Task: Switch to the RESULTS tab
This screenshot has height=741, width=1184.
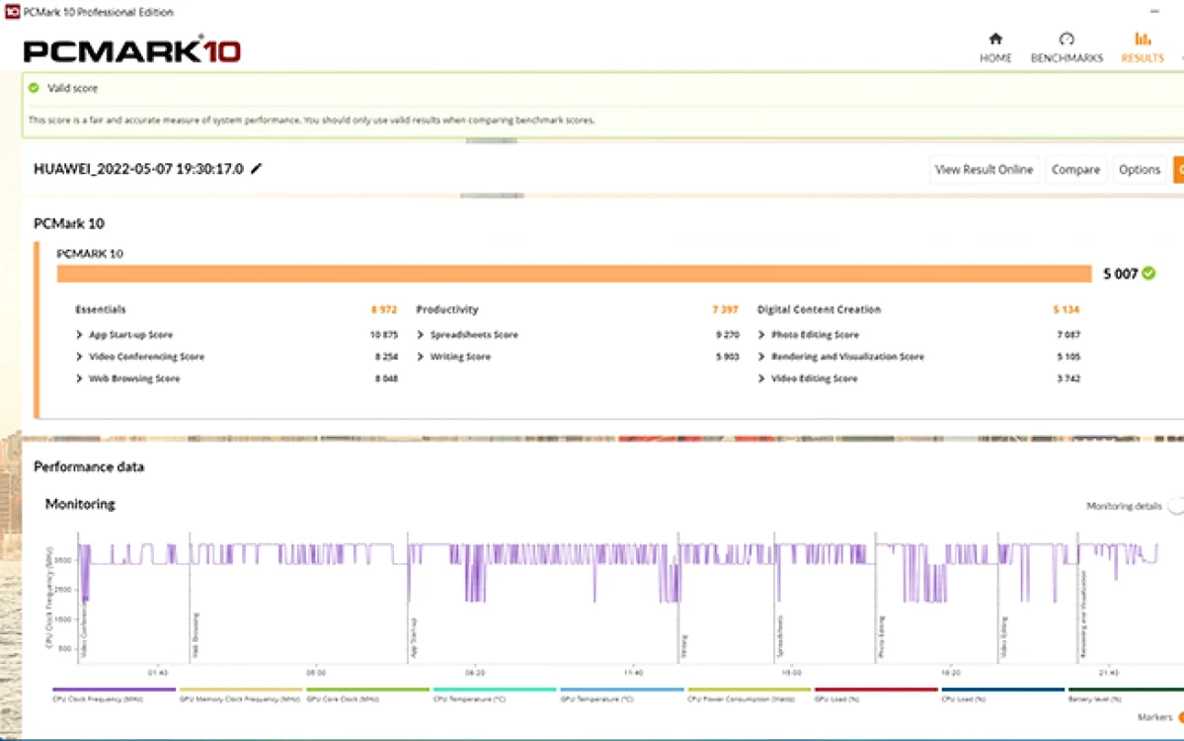Action: (x=1142, y=47)
